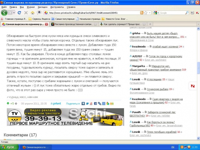Click the Windows пуск Start button
Screen dimensions: 200x150
9,147
